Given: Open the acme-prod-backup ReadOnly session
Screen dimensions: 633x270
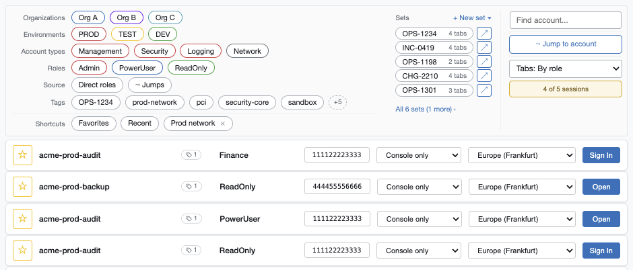Looking at the screenshot, I should tap(601, 187).
